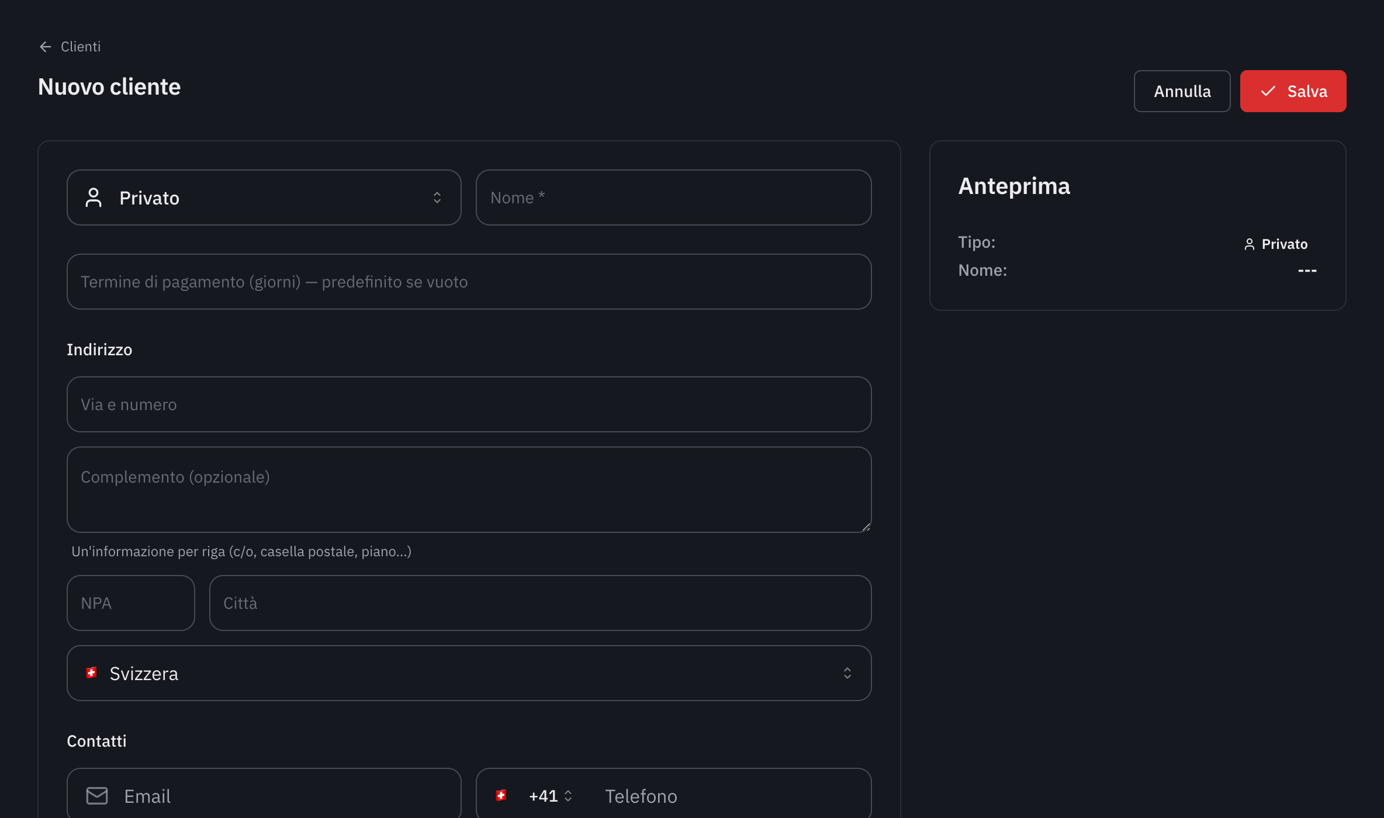Click the Città input field
The width and height of the screenshot is (1384, 818).
540,603
